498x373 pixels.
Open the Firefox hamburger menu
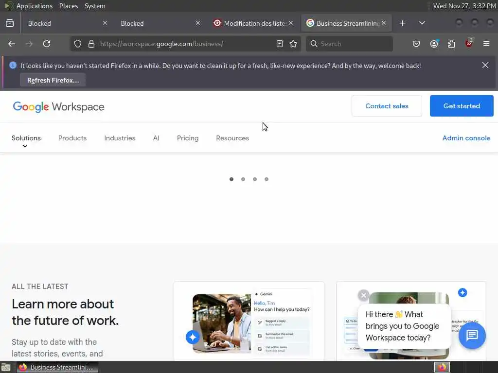click(x=486, y=44)
